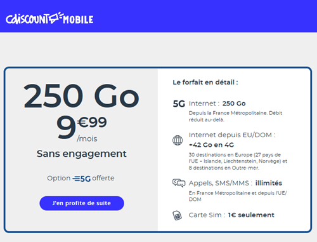The image size is (317, 242).
Task: Click the Cdiscount Mobile logo
Action: point(49,18)
